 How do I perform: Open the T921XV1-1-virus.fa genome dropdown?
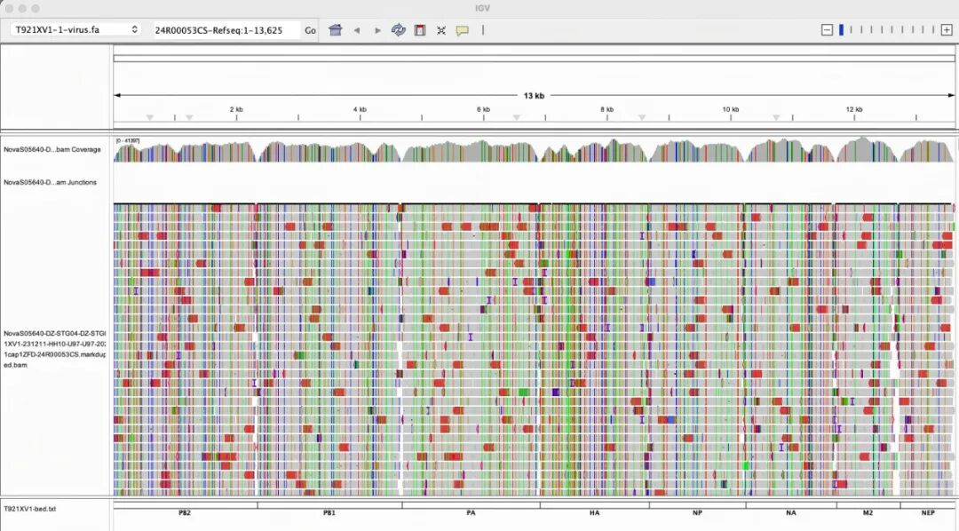75,30
